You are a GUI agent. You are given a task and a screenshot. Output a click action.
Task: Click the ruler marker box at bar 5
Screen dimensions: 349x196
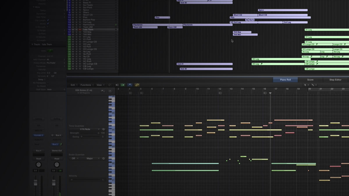(x=142, y=93)
